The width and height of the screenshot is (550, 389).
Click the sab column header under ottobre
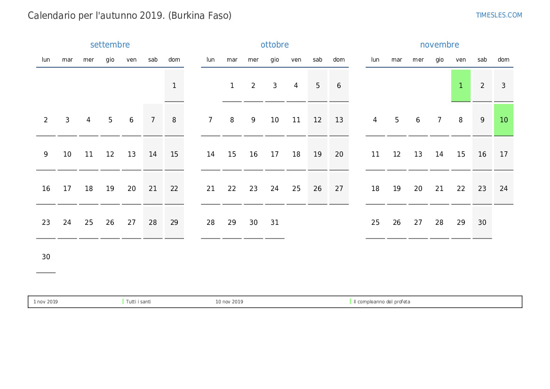pos(318,60)
